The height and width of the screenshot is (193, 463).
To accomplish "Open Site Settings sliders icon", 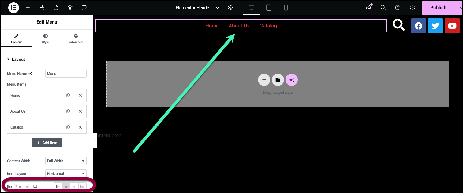I will tap(42, 8).
